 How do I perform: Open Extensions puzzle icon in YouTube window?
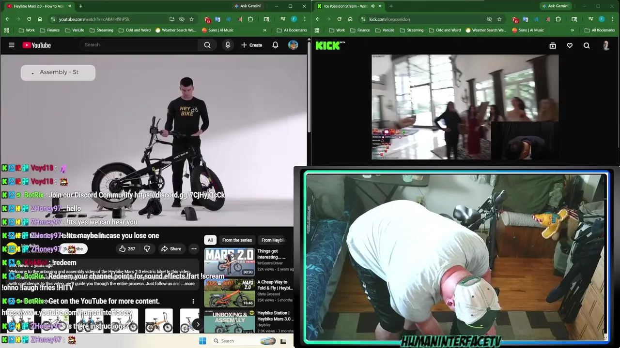[x=250, y=19]
